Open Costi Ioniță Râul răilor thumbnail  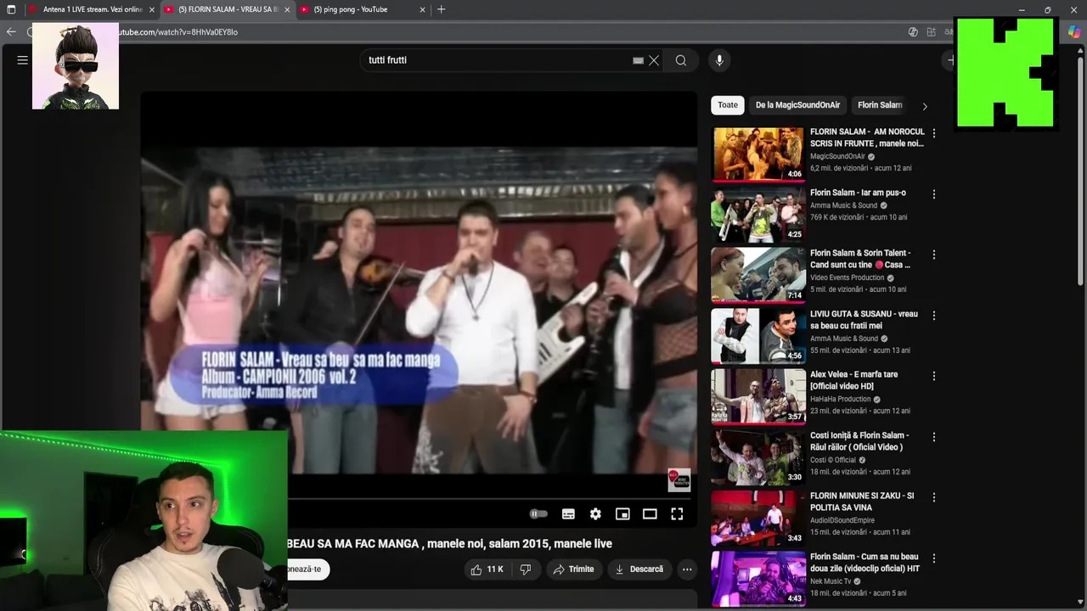point(758,457)
